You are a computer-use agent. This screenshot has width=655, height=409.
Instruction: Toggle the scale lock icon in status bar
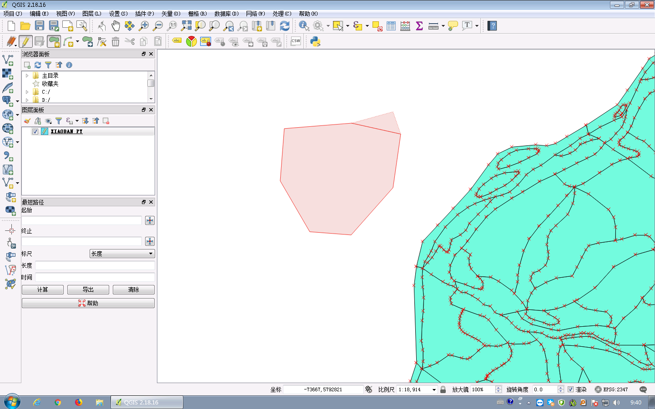point(443,389)
